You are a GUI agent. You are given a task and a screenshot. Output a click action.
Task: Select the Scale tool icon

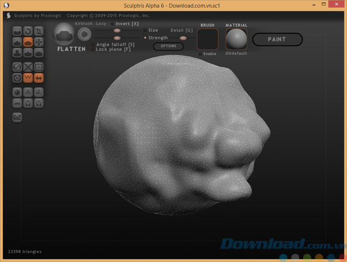coord(38,31)
